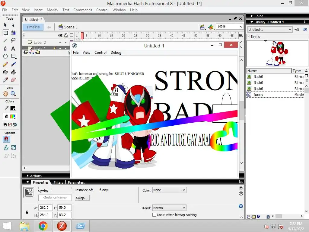The height and width of the screenshot is (232, 309).
Task: Select the Zoom magnifier tool
Action: [x=13, y=94]
